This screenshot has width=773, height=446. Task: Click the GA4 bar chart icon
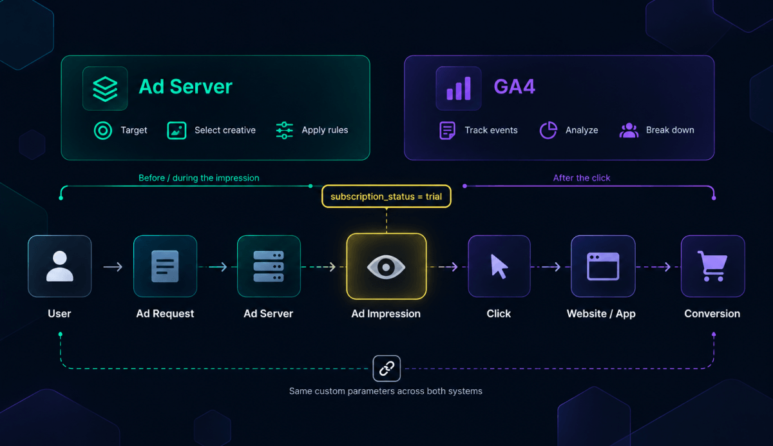(x=459, y=88)
